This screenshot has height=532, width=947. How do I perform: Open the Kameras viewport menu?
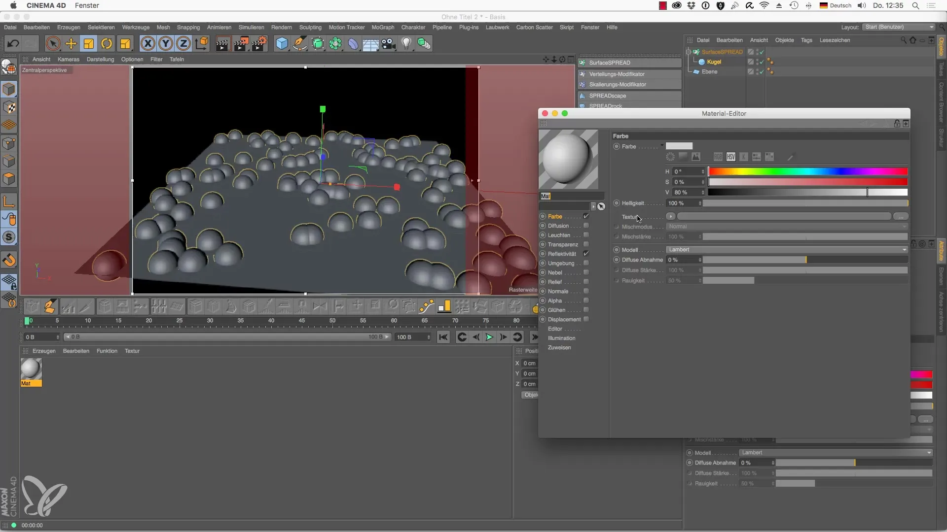[x=68, y=59]
